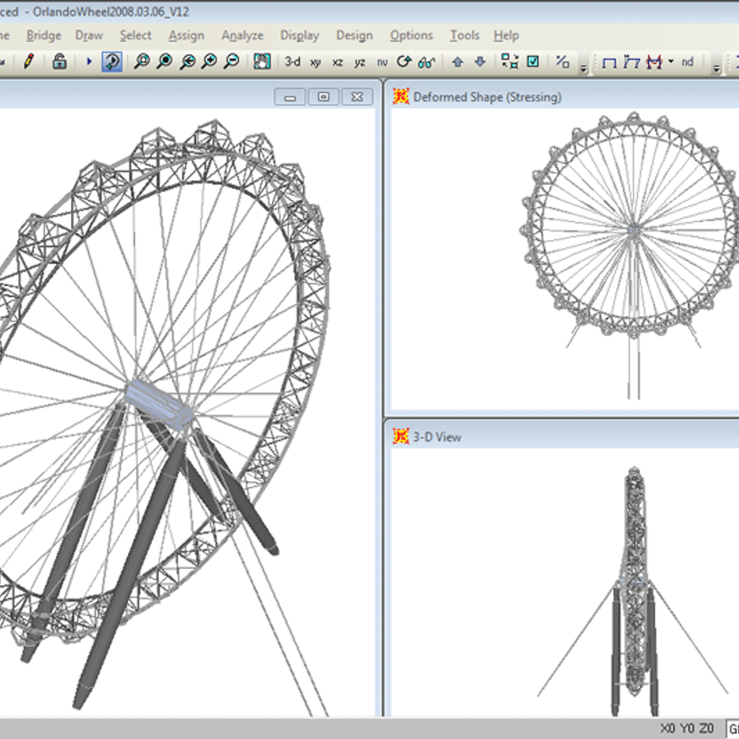The width and height of the screenshot is (739, 739).
Task: Switch to the xy plane view
Action: point(316,62)
